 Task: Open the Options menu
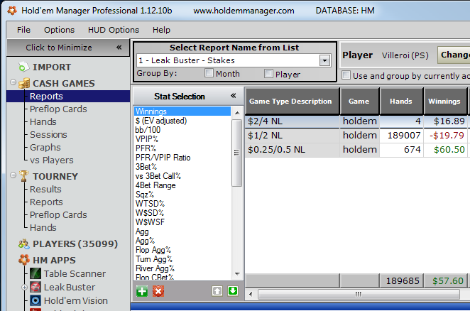[x=59, y=30]
